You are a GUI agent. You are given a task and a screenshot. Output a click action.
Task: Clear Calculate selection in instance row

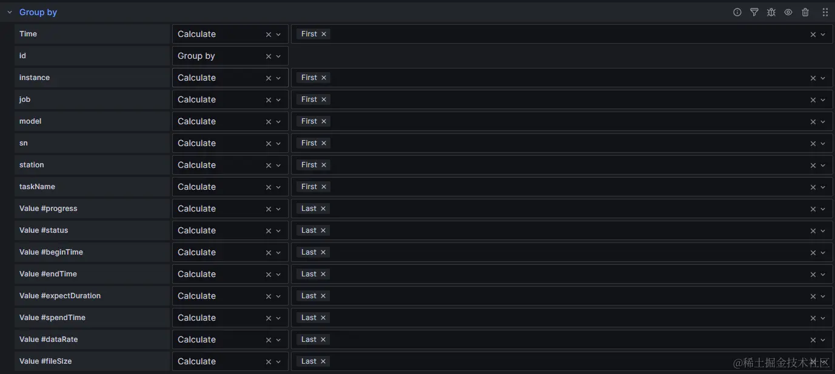[269, 78]
